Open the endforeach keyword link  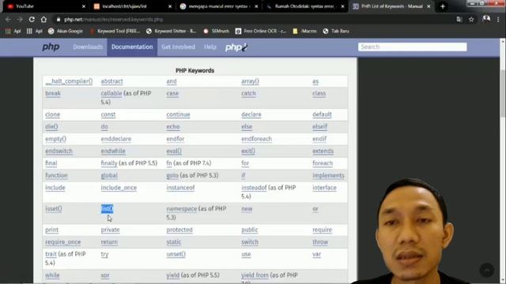point(256,139)
